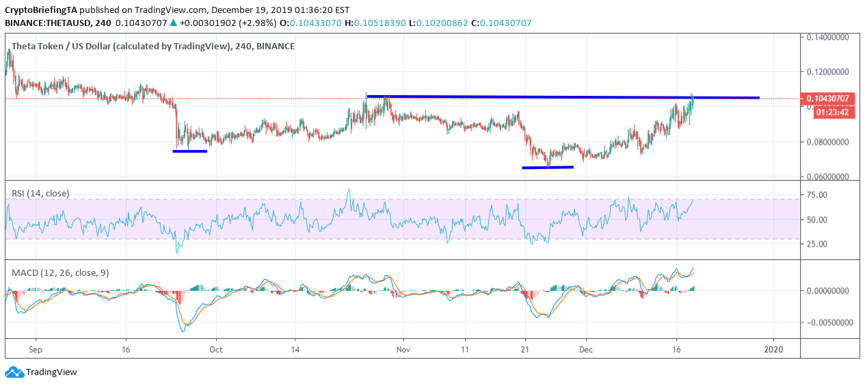
Task: Click the Oct label on time axis
Action: 216,348
